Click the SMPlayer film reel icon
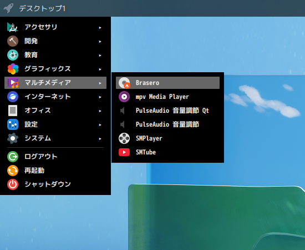 tap(124, 138)
